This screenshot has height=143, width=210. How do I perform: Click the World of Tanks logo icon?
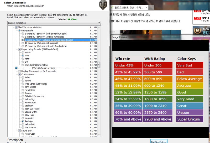pyautogui.click(x=103, y=5)
